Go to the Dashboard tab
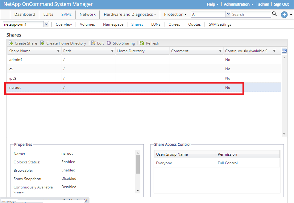This screenshot has width=294, height=203. [x=25, y=15]
